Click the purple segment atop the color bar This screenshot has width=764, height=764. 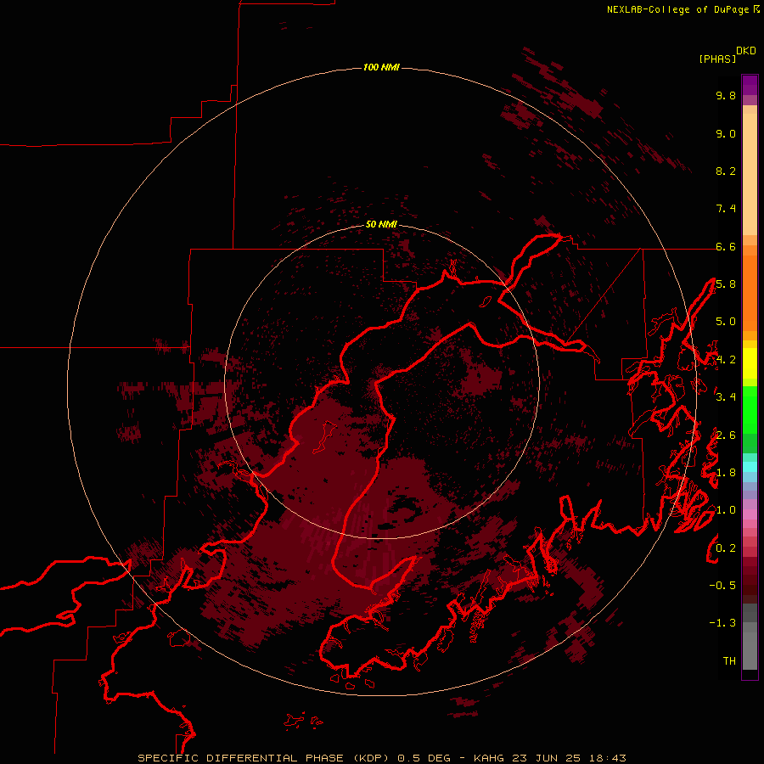click(x=750, y=85)
